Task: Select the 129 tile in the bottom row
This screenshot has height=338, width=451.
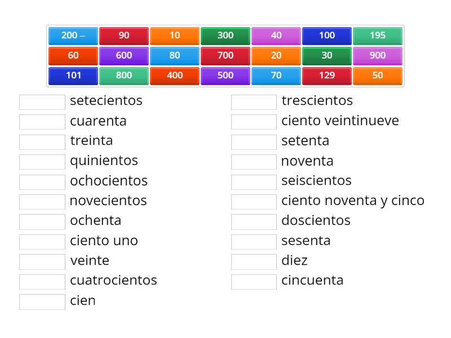Action: [x=326, y=75]
